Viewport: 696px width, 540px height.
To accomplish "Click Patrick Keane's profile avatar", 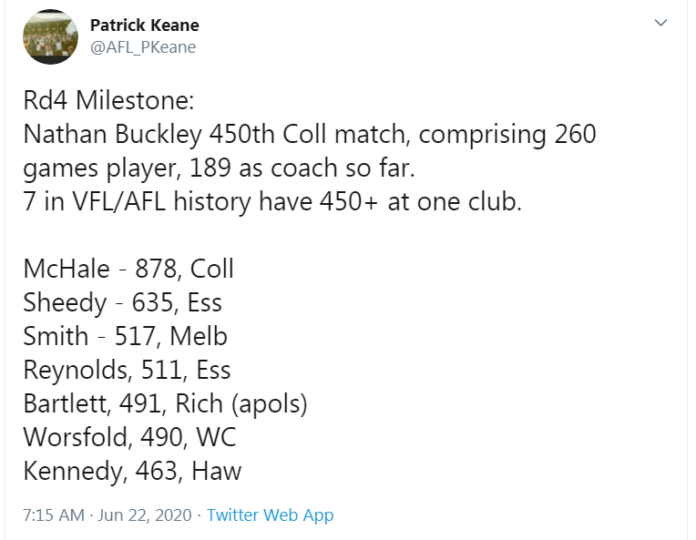I will (51, 36).
